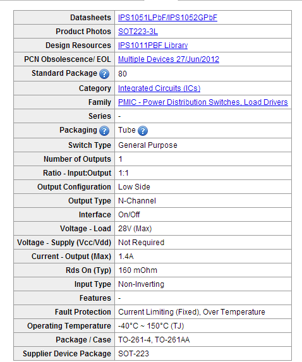302x362 pixels.
Task: Click the General Purpose switch type value
Action: click(148, 145)
